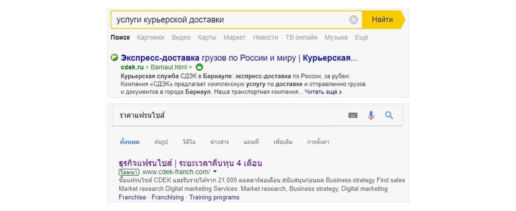This screenshot has height=211, width=516.
Task: Click Читать ещё link
Action: click(x=323, y=92)
